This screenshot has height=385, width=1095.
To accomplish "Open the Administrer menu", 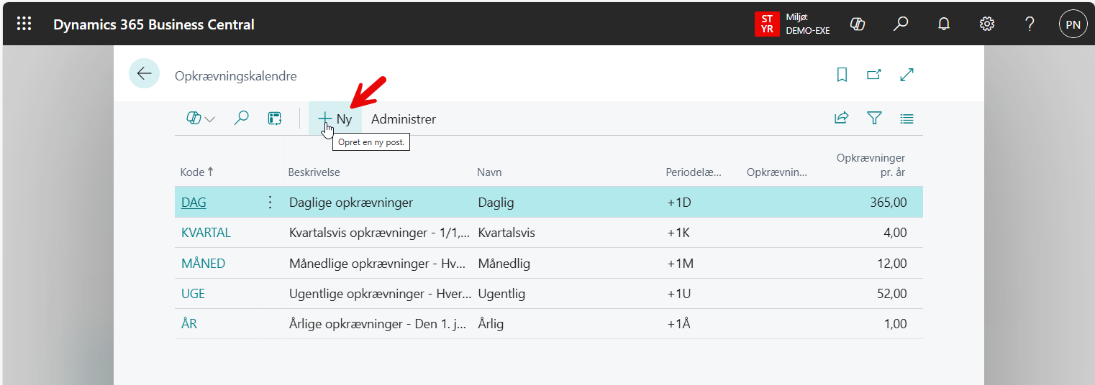I will point(403,119).
